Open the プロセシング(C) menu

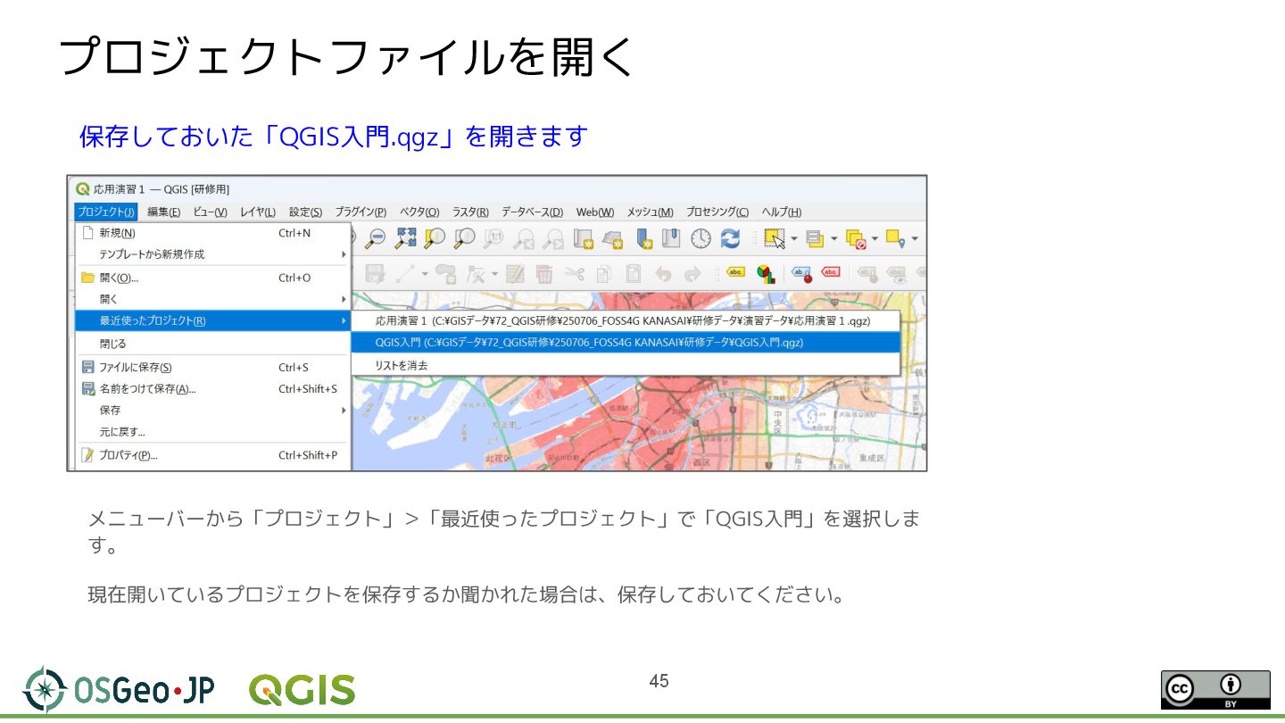[x=717, y=212]
